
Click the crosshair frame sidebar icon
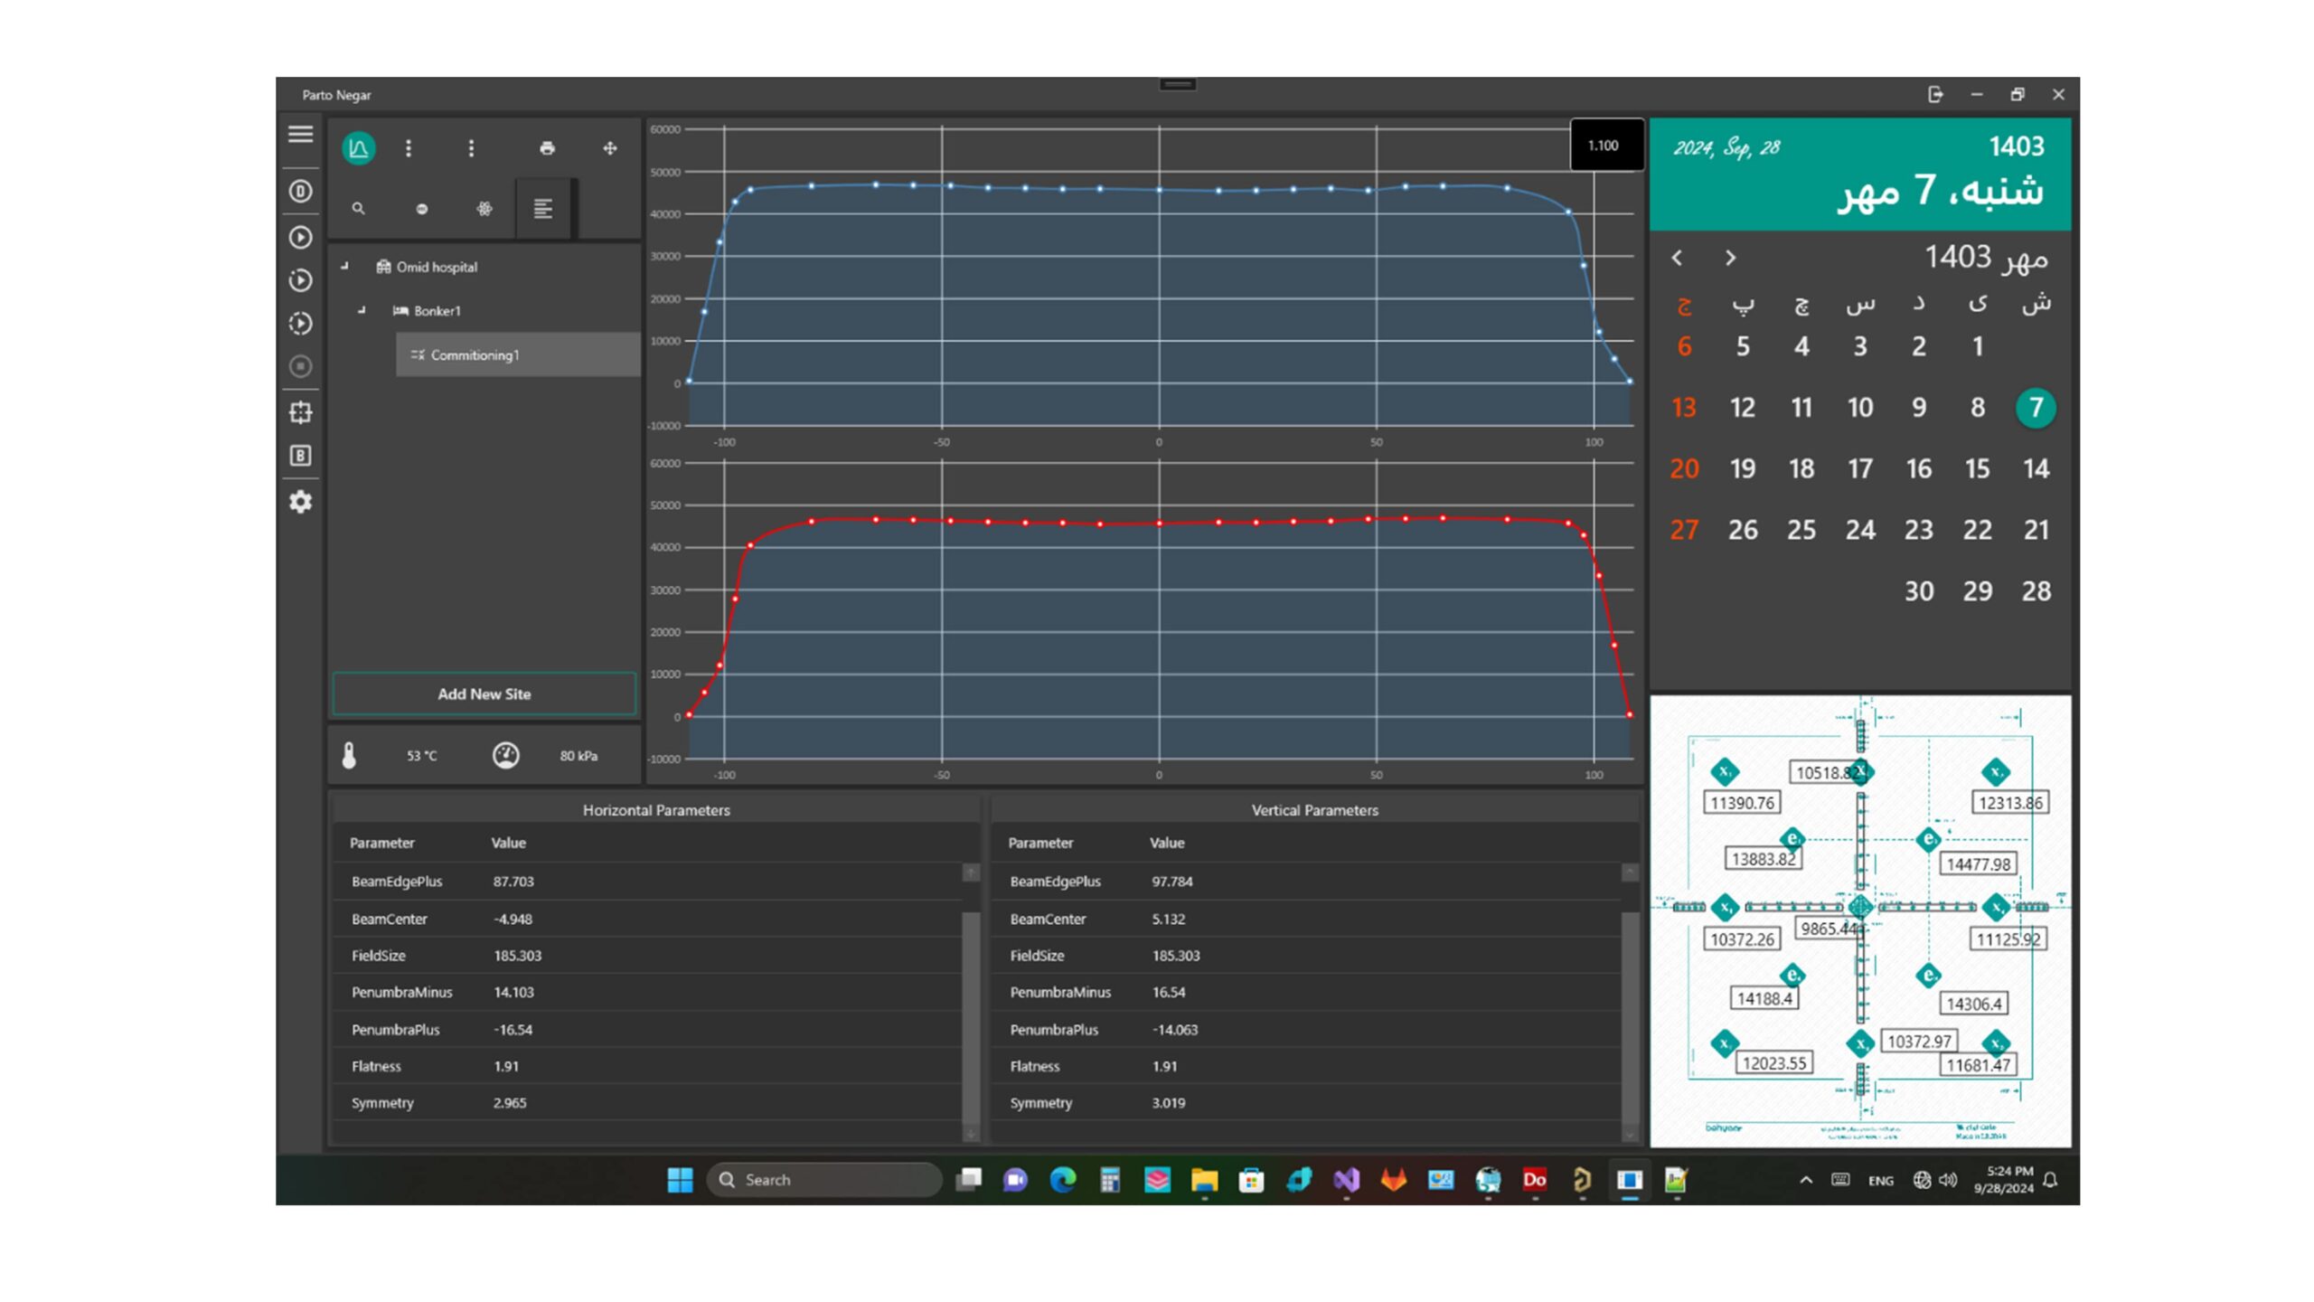[x=300, y=412]
